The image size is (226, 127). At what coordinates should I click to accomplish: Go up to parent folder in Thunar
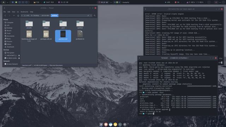tap(14, 16)
